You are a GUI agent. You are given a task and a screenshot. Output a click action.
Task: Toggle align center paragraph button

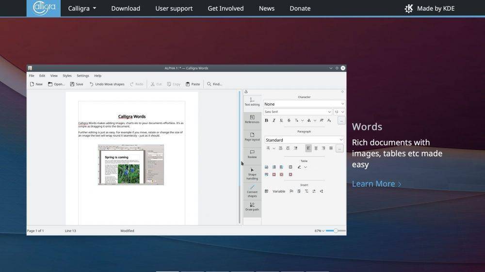pyautogui.click(x=316, y=149)
